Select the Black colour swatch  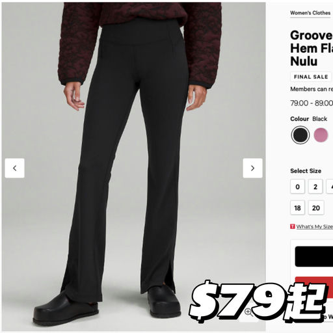point(300,135)
